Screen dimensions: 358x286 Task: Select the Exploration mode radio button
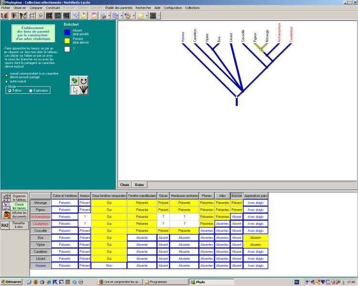(x=31, y=90)
